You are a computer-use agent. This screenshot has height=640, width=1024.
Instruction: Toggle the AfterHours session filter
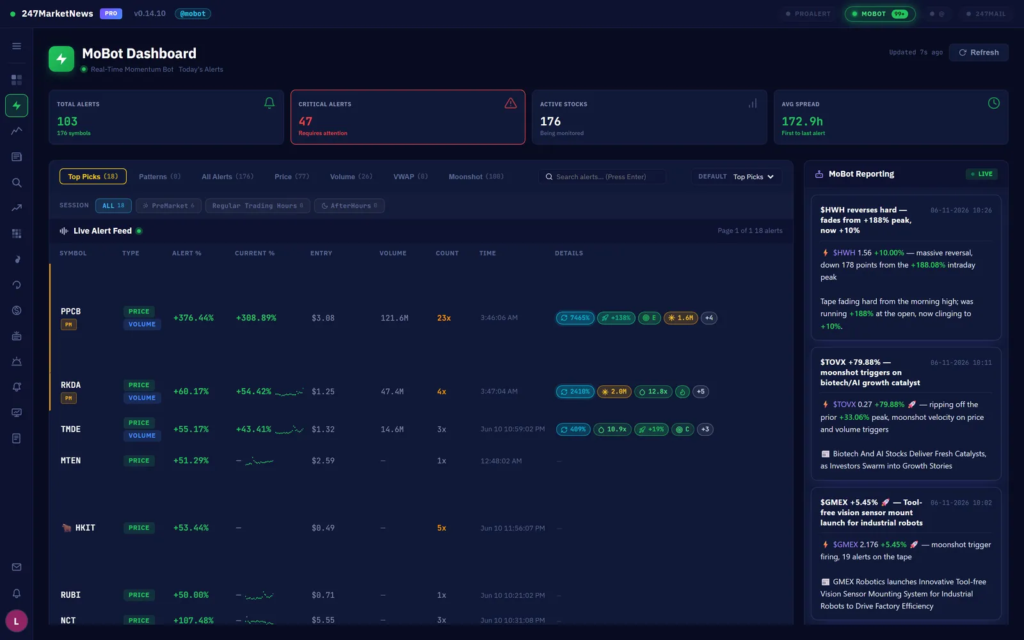tap(349, 205)
